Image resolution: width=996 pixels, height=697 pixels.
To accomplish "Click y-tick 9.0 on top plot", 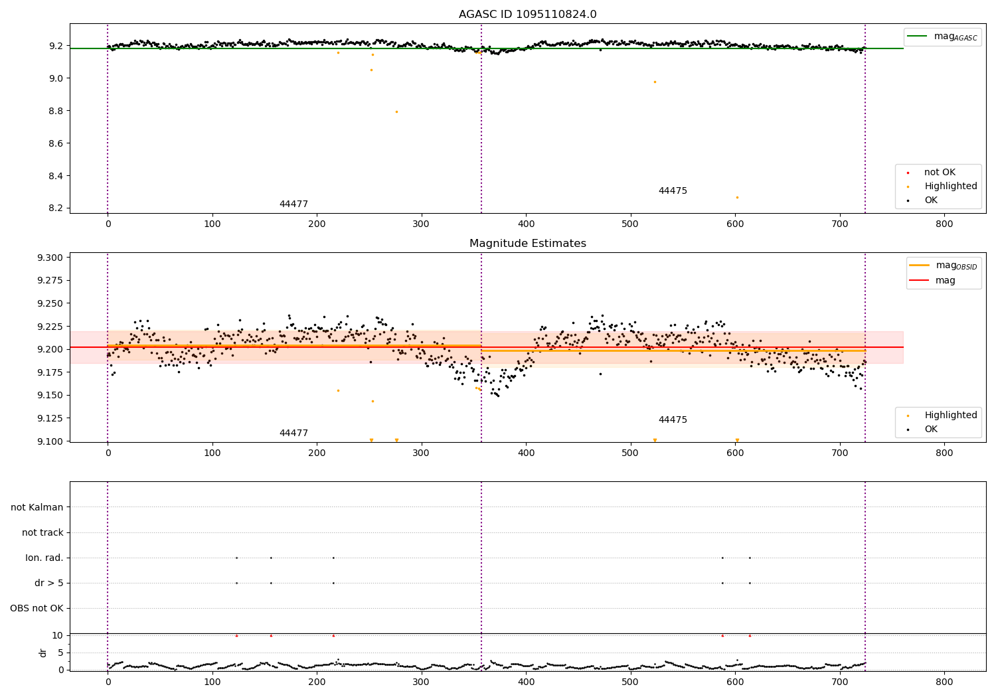I will (x=56, y=78).
